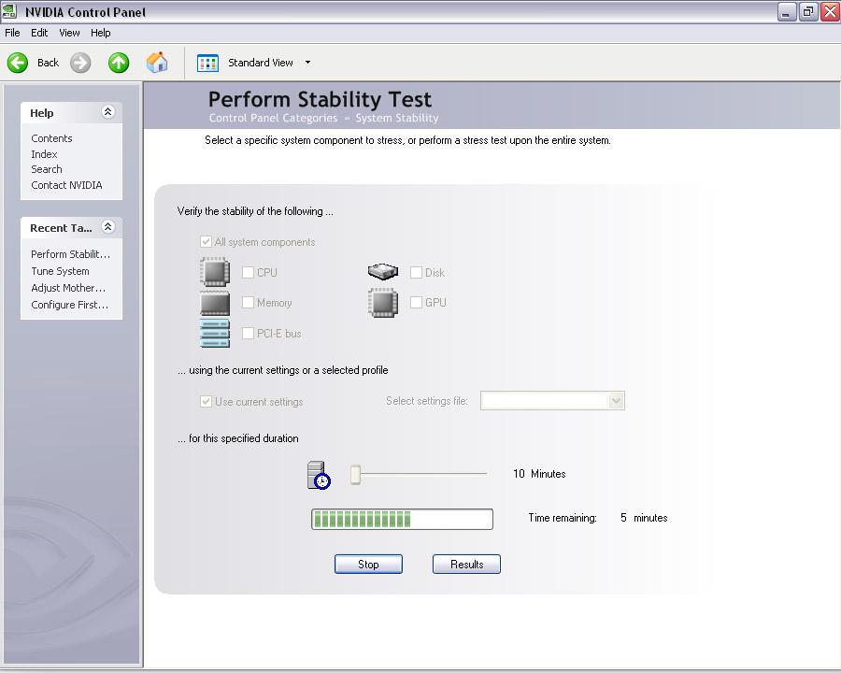This screenshot has width=841, height=673.
Task: Enable the CPU checkbox
Action: pos(248,273)
